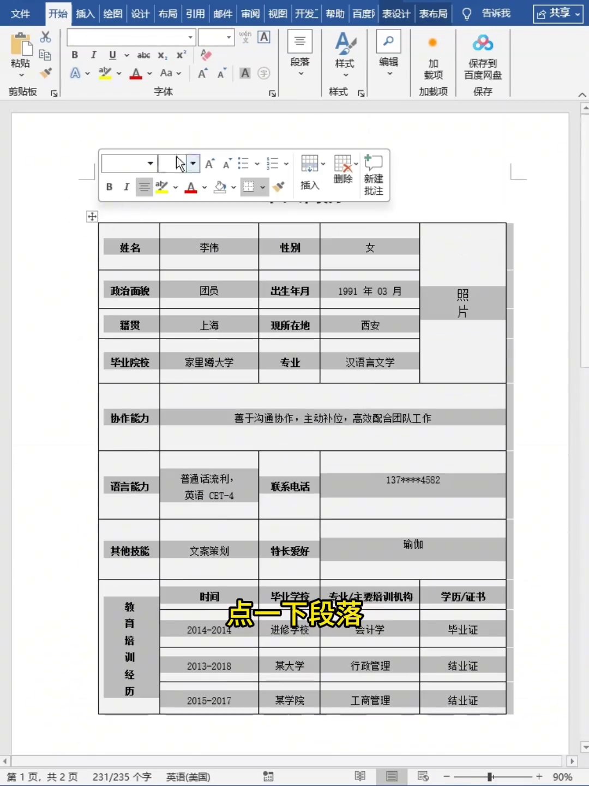Click the Format Painter brush in ribbon
589x786 pixels.
click(x=46, y=73)
